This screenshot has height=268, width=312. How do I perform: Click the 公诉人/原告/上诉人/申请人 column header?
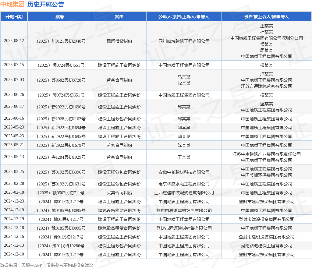click(184, 17)
